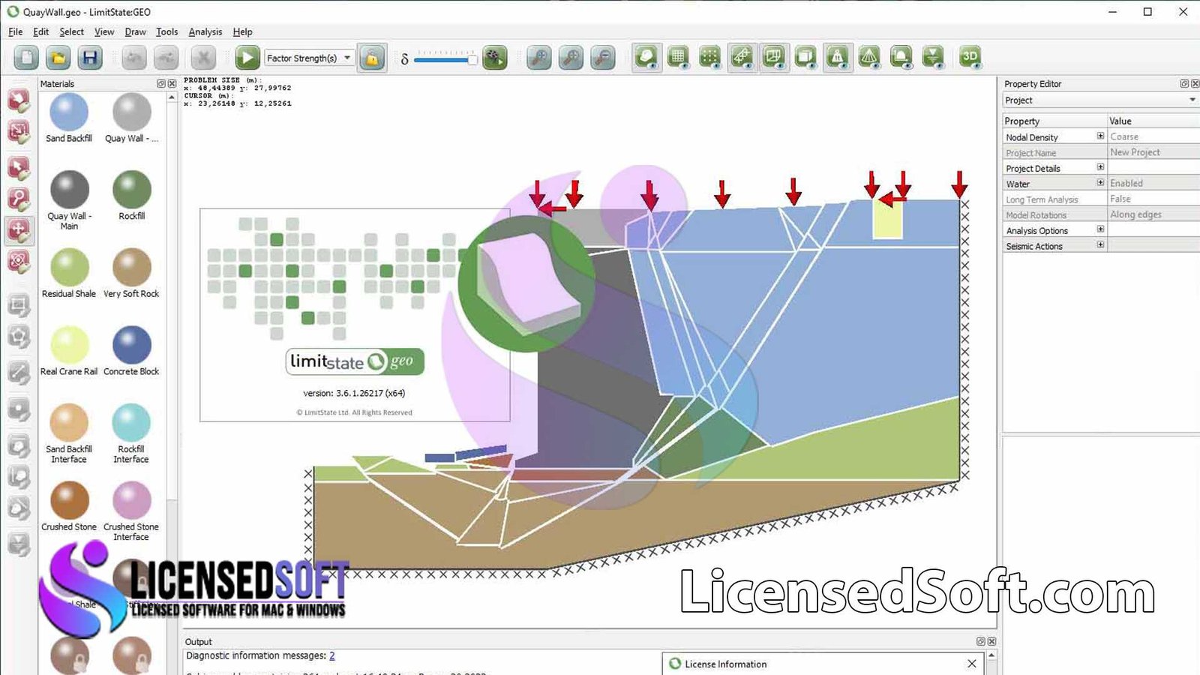Activate the sidebar zoom magnifier tool
The height and width of the screenshot is (675, 1200).
tap(19, 199)
